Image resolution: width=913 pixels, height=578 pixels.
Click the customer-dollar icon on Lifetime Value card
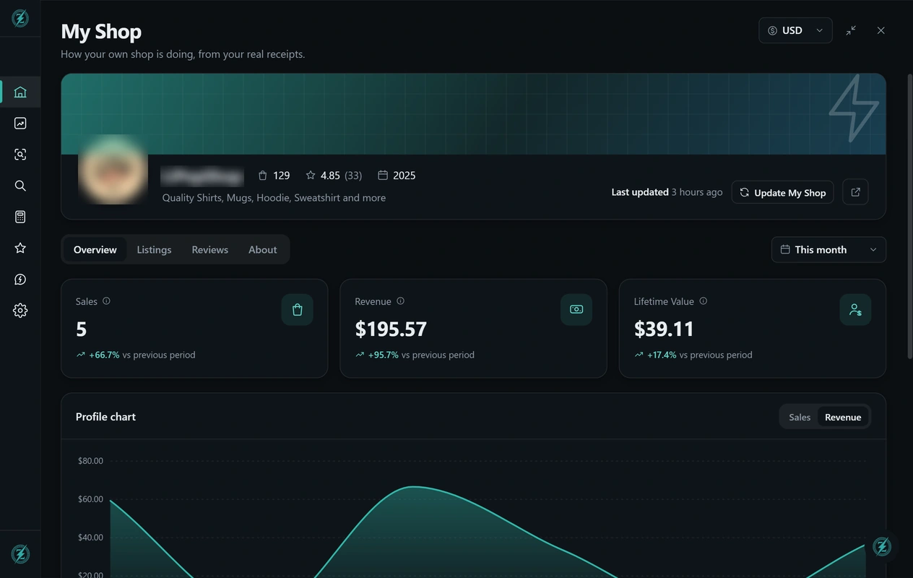(855, 309)
